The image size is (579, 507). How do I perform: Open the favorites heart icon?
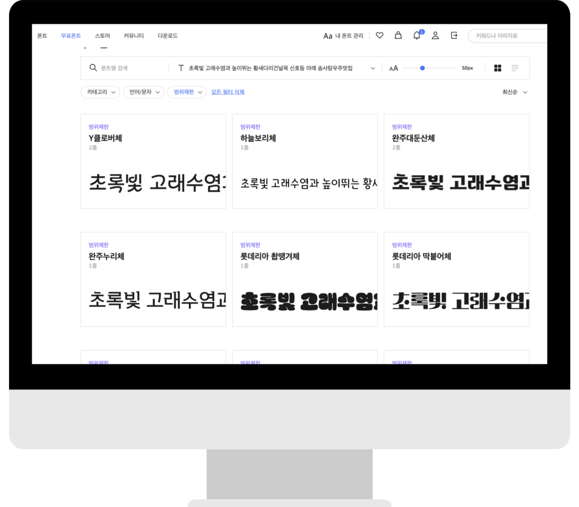[379, 36]
